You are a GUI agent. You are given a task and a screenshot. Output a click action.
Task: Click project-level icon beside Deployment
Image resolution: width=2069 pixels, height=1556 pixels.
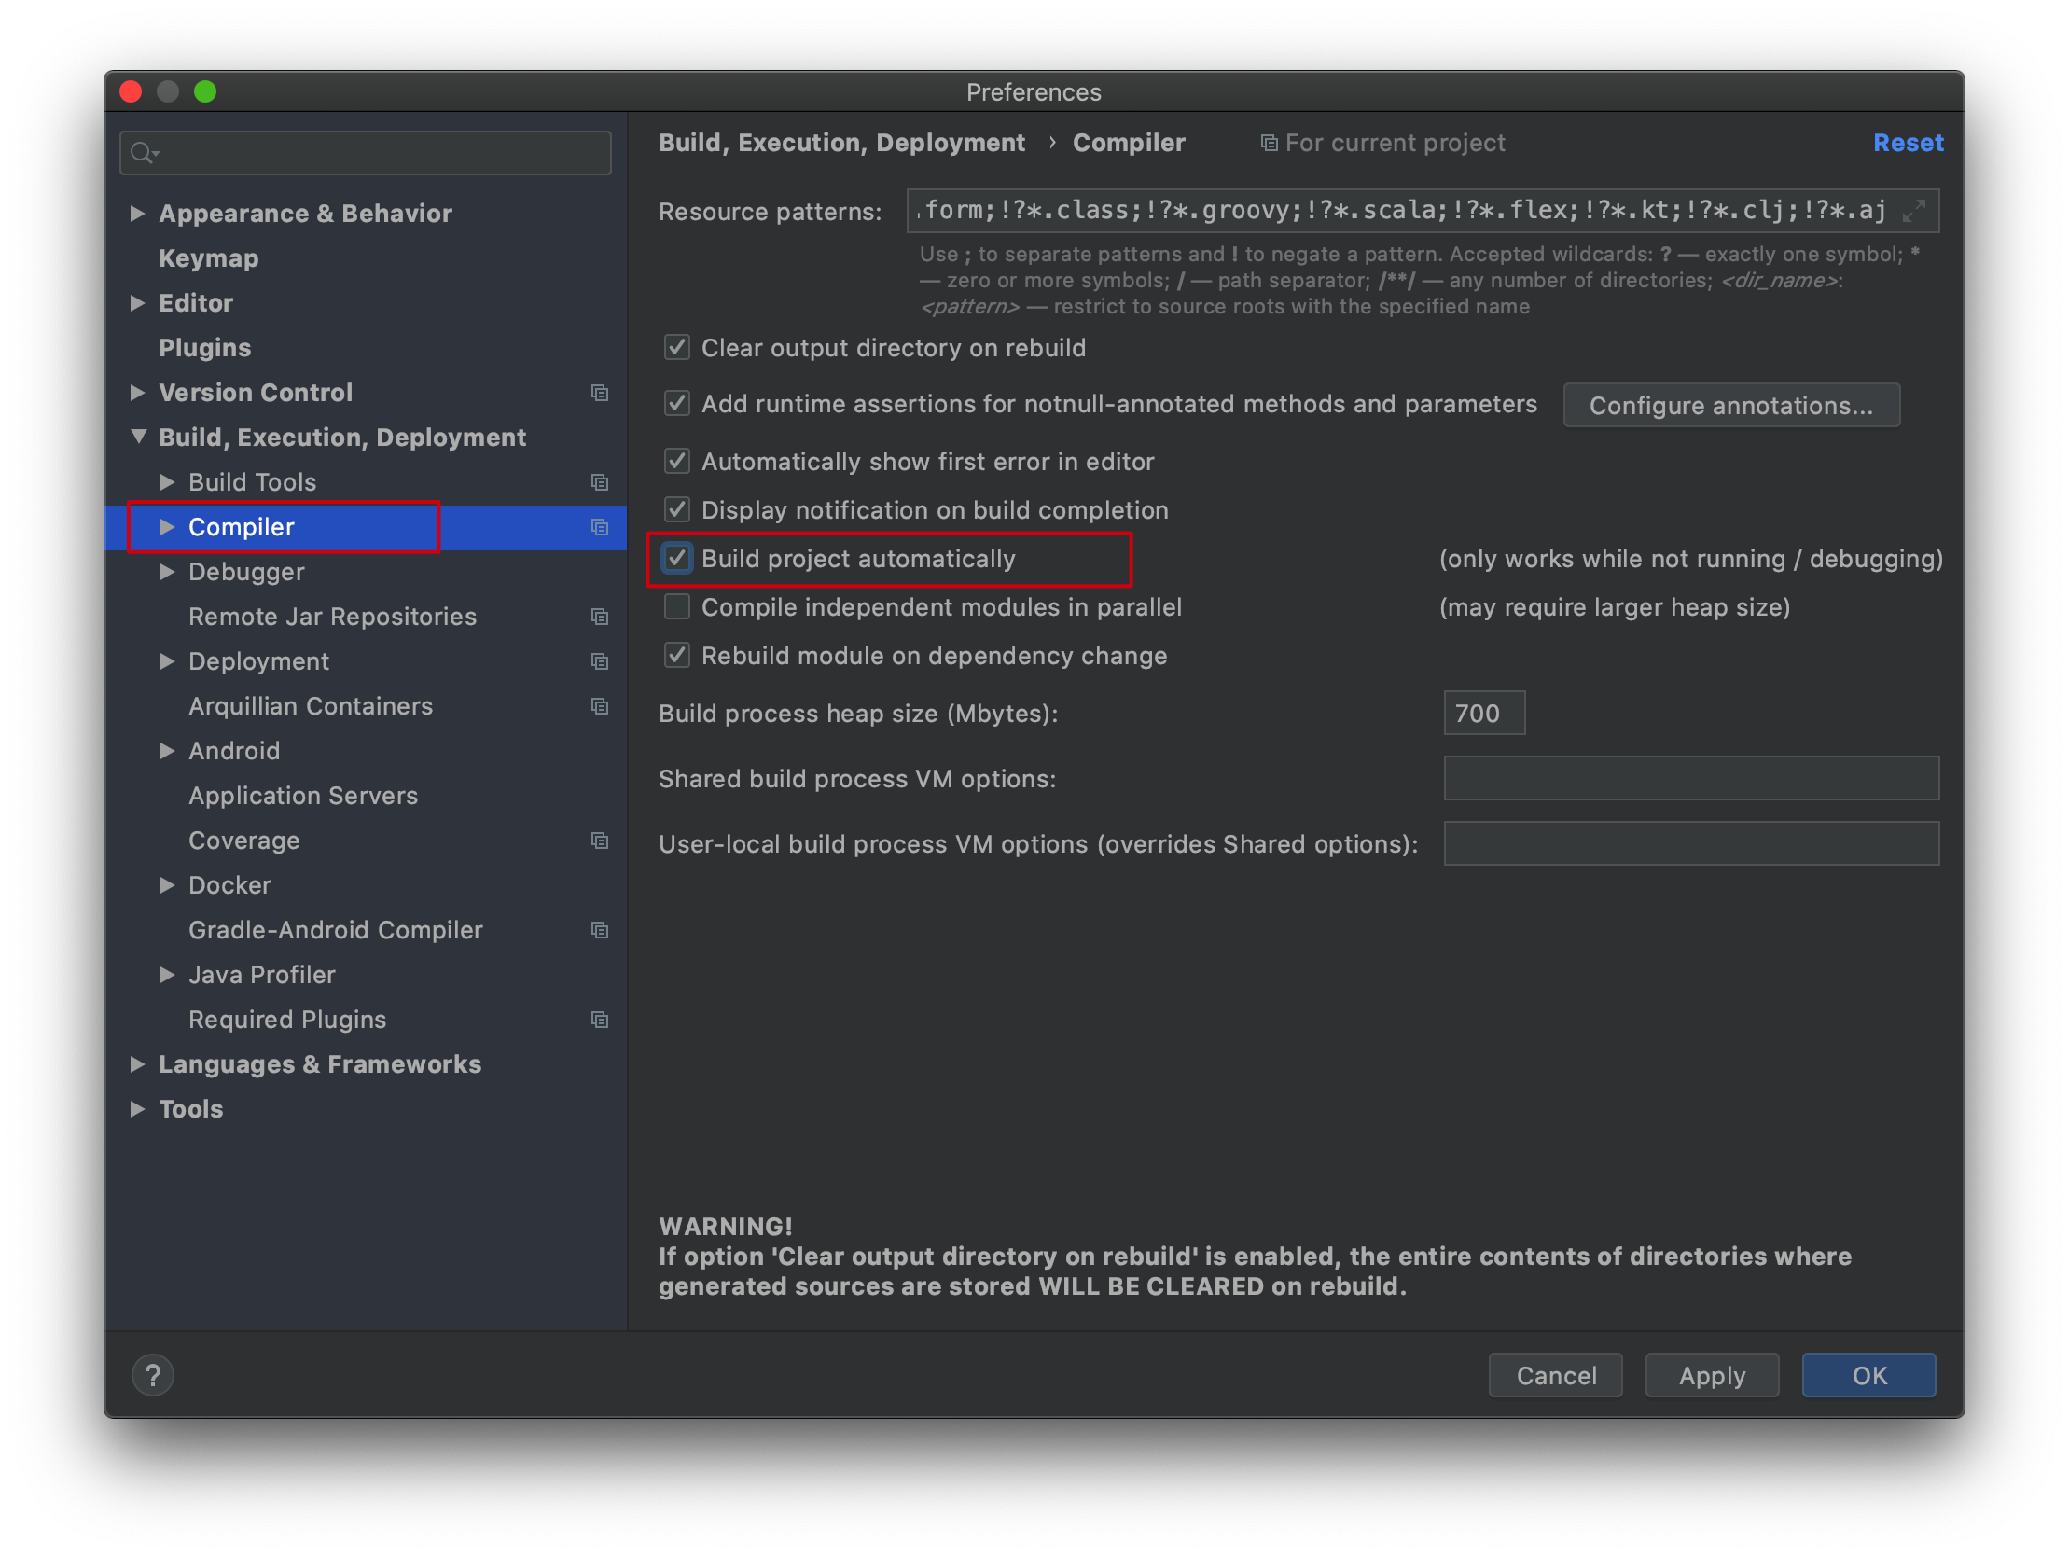pyautogui.click(x=600, y=662)
